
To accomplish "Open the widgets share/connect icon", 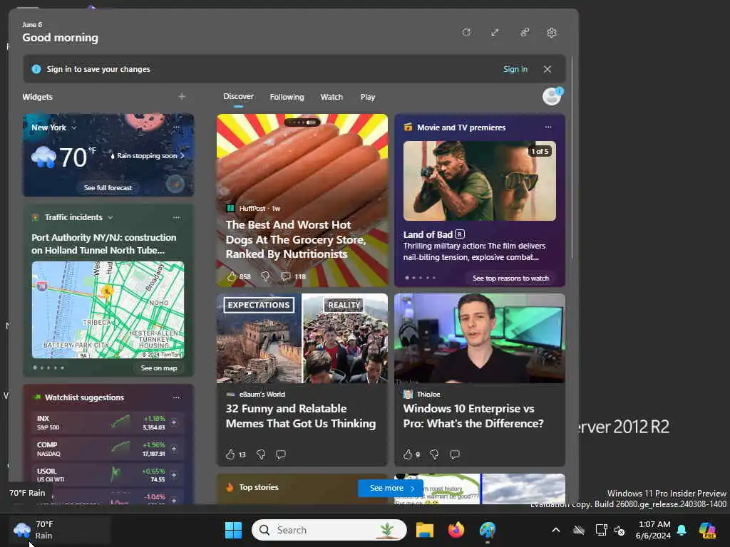I will pyautogui.click(x=524, y=33).
